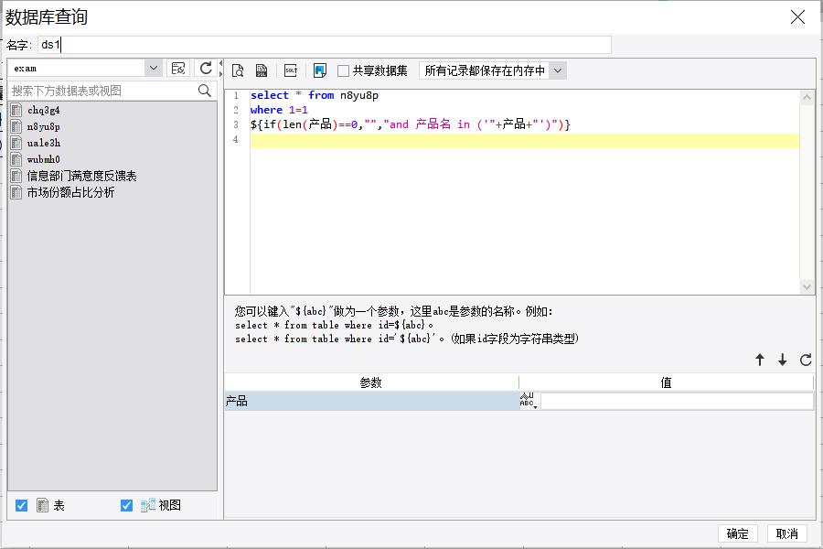Select table 信息部门满意度反馈表
The width and height of the screenshot is (823, 549).
click(81, 176)
